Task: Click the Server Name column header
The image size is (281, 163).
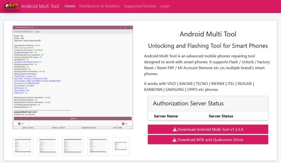Action: pos(166,116)
